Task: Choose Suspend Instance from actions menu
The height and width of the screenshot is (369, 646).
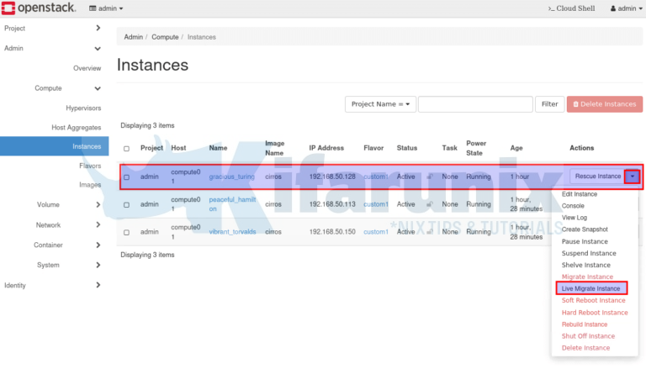Action: pyautogui.click(x=589, y=253)
